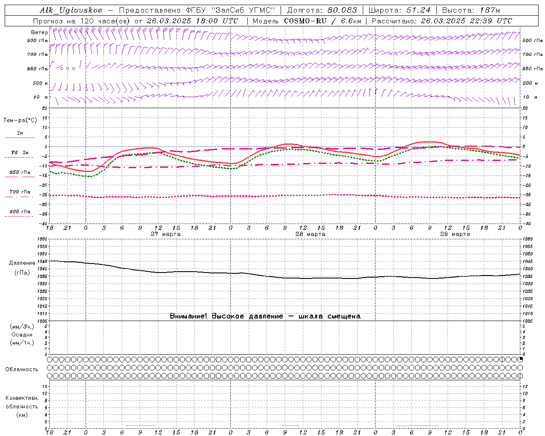Click the Давление pressure label
545x436 pixels.
[22, 263]
